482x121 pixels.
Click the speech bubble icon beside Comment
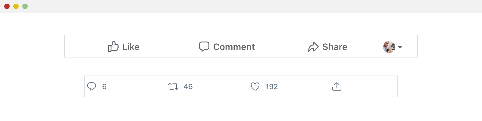tap(204, 47)
